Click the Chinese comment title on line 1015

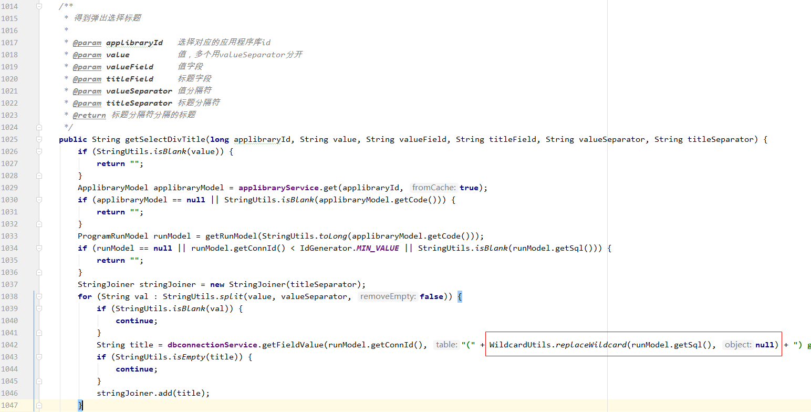[x=107, y=18]
